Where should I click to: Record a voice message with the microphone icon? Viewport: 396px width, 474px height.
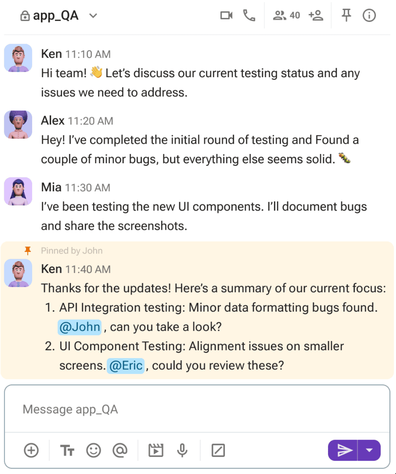click(182, 450)
